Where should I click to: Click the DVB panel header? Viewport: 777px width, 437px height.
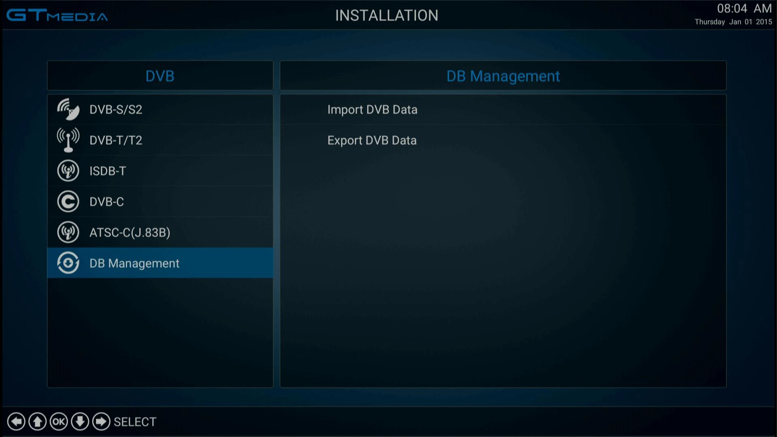pyautogui.click(x=160, y=76)
